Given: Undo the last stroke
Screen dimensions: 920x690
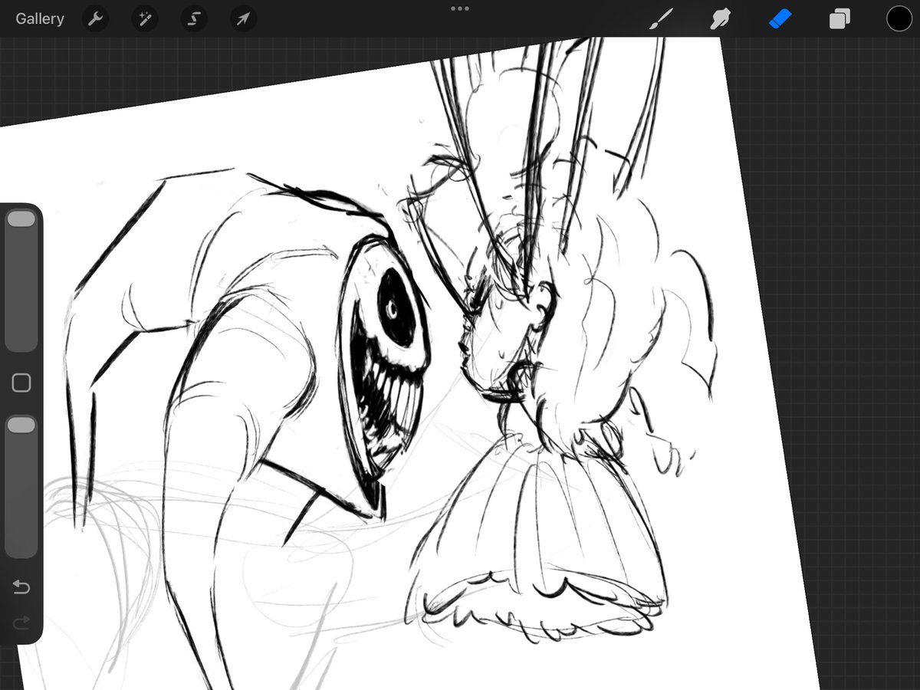Looking at the screenshot, I should [21, 588].
